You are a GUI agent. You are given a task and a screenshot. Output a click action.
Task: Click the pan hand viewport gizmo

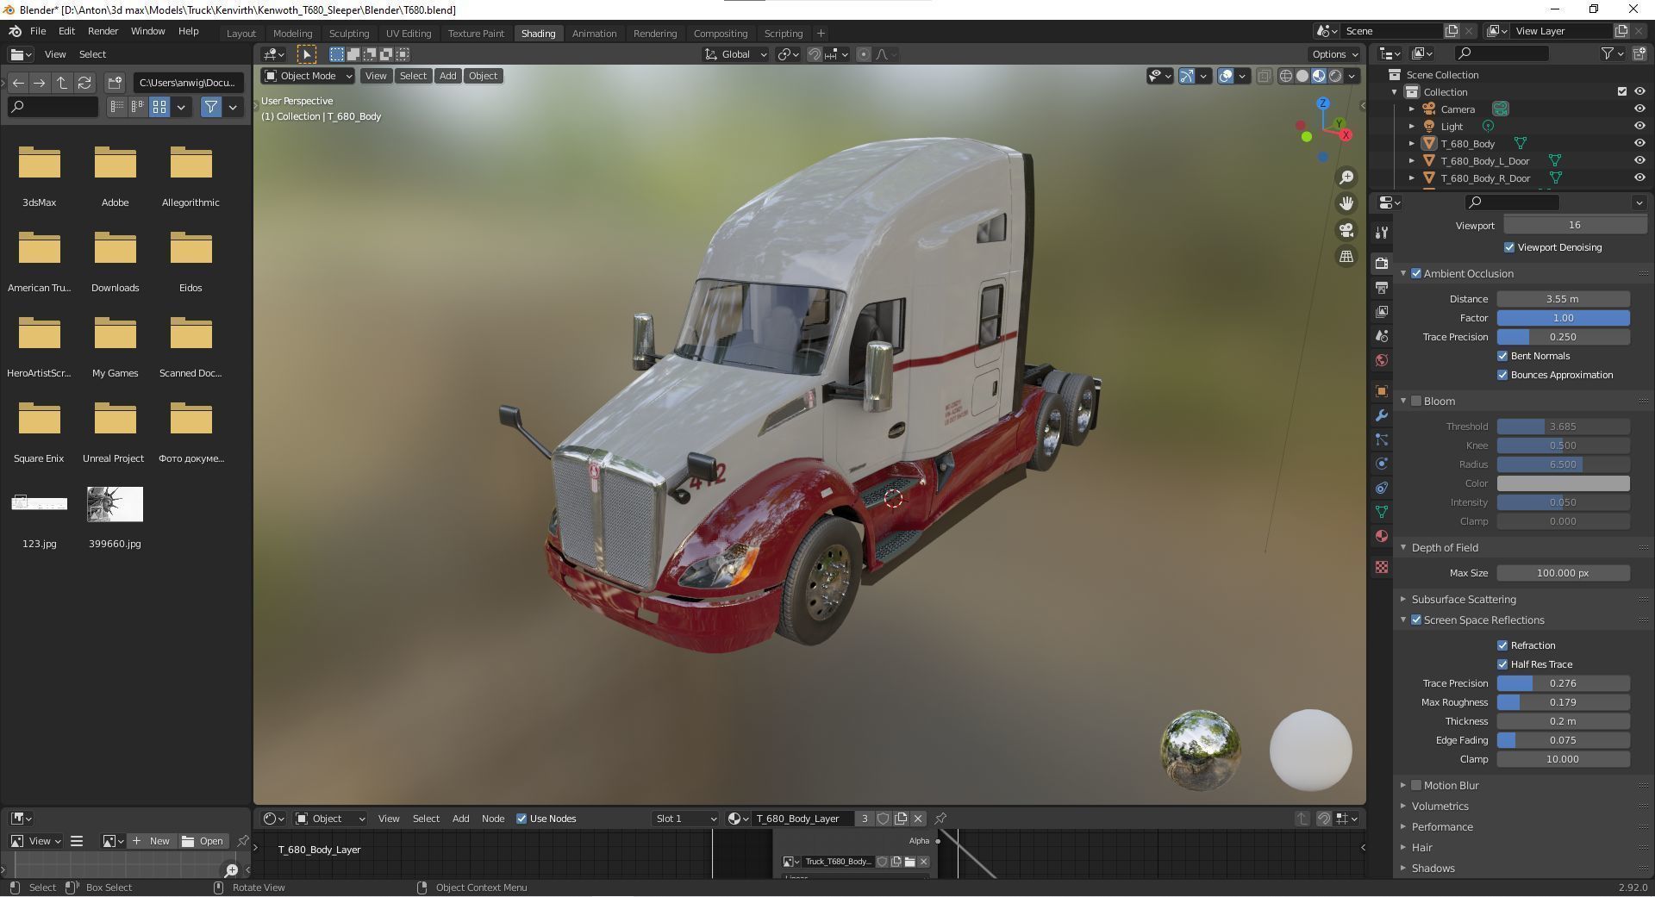[x=1346, y=203]
